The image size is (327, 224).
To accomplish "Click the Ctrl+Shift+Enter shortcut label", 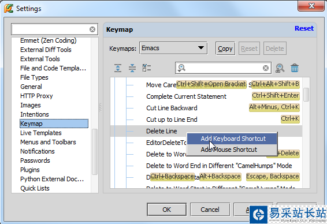I will point(276,96).
